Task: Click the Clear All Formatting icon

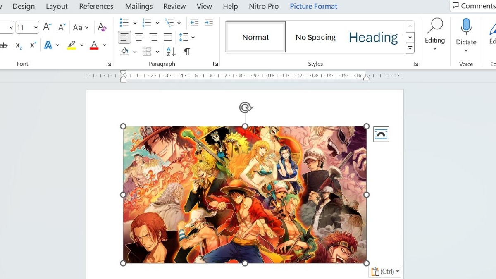Action: pos(102,27)
